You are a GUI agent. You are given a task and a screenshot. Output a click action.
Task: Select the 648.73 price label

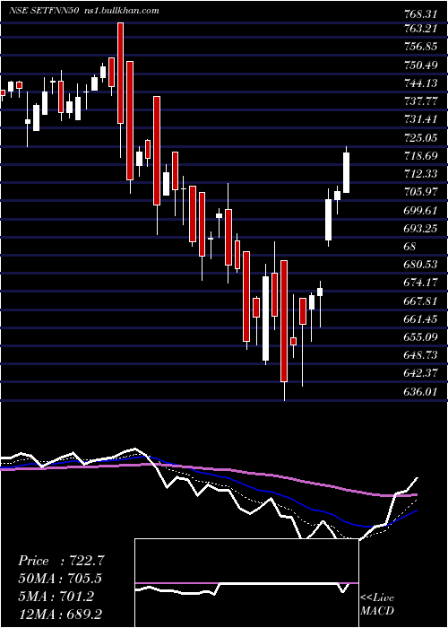pos(418,355)
